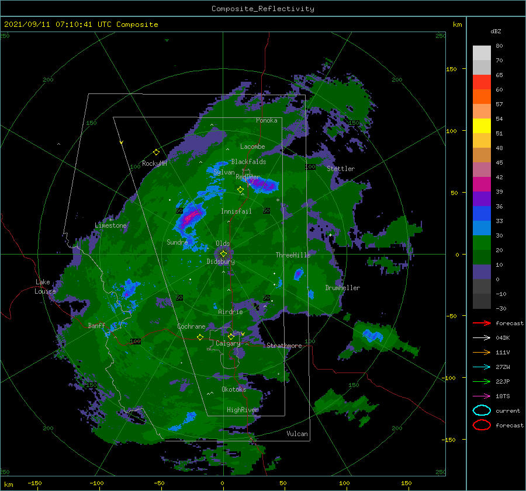Click the Lacombe label
Viewport: 526px width, 491px height.
pos(252,147)
